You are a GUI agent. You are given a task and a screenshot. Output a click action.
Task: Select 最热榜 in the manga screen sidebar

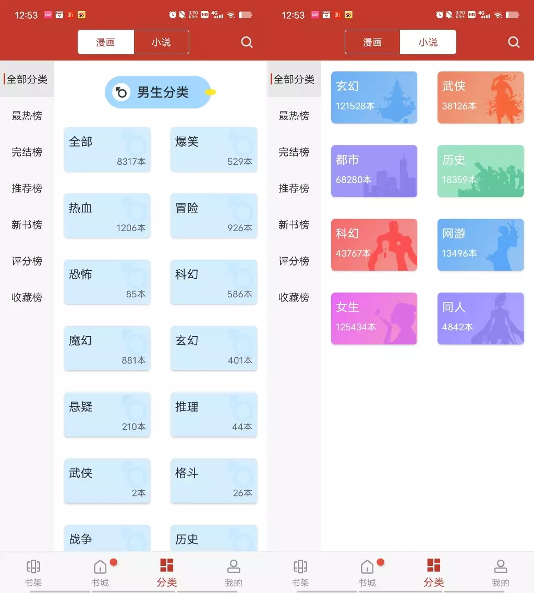(x=27, y=116)
